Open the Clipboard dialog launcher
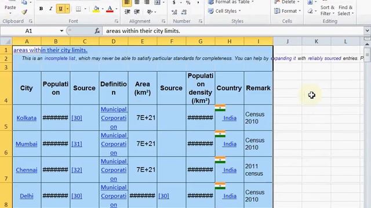Image resolution: width=371 pixels, height=208 pixels. pyautogui.click(x=31, y=21)
